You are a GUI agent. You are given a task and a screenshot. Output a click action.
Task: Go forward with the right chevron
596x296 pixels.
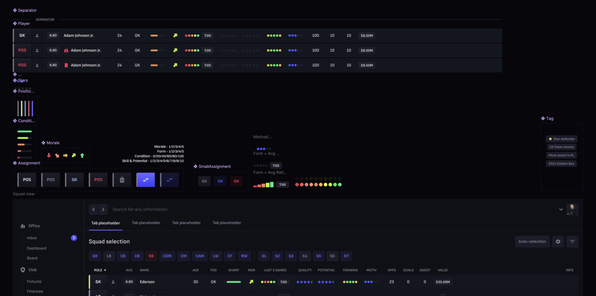[x=103, y=210]
